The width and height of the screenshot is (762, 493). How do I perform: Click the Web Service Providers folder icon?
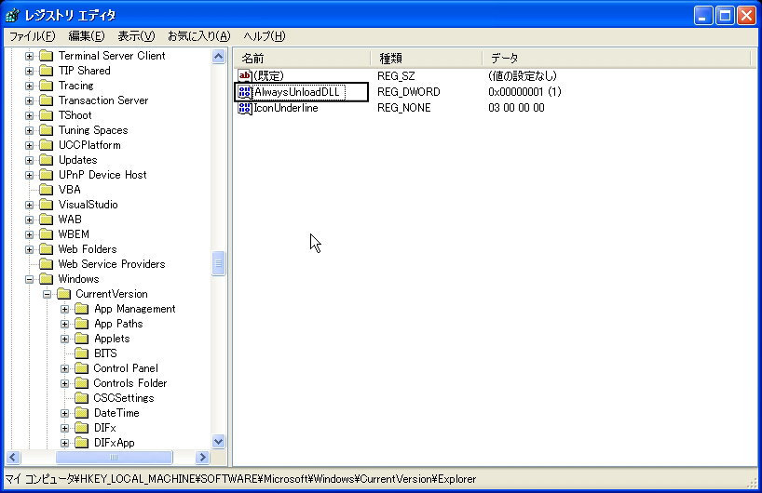click(47, 264)
